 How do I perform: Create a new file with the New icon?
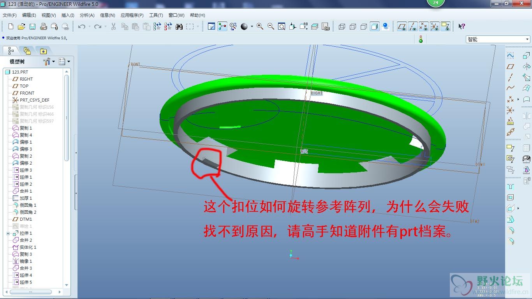coord(11,26)
